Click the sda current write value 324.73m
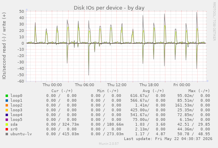The image size is (218, 148). coord(71,124)
